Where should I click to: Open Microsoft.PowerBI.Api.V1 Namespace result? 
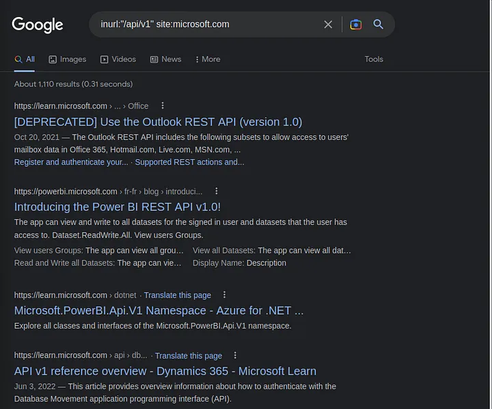pos(159,311)
